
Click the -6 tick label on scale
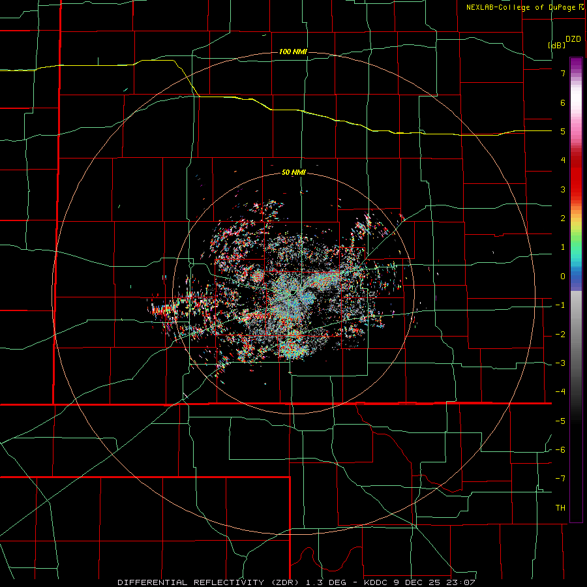[x=560, y=450]
